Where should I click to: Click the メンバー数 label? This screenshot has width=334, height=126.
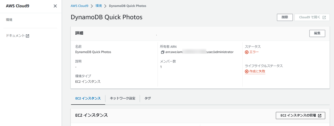click(x=168, y=61)
